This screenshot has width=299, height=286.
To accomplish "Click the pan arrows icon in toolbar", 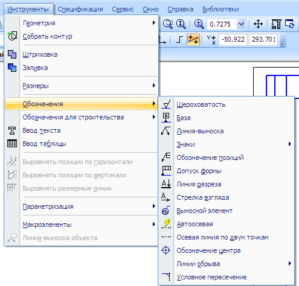I will click(x=258, y=24).
